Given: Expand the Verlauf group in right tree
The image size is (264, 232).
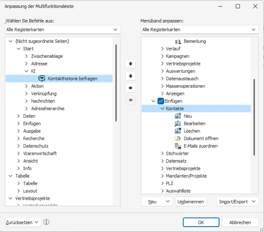Looking at the screenshot, I should pyautogui.click(x=162, y=49).
